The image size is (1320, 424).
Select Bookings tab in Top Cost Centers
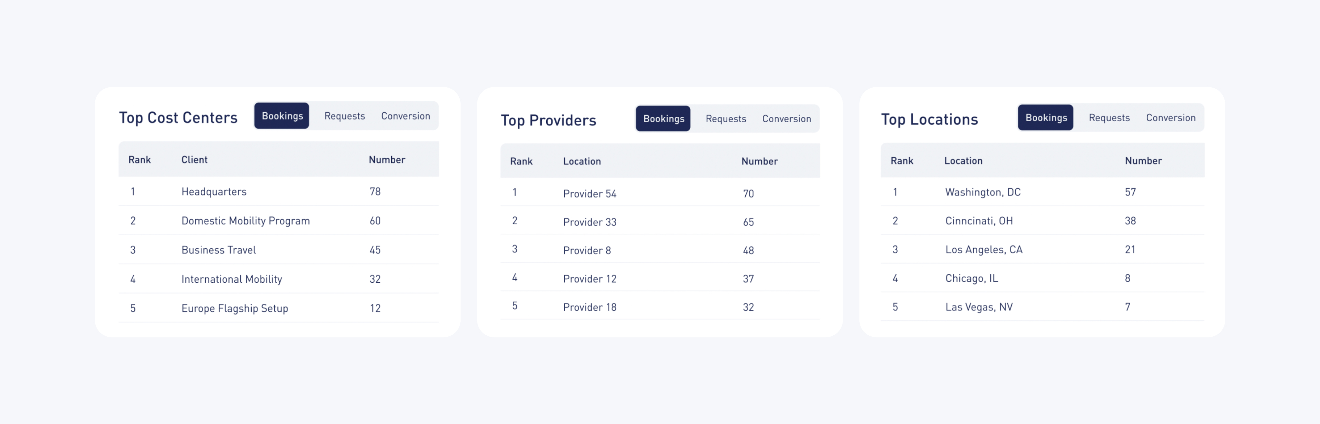(x=282, y=116)
